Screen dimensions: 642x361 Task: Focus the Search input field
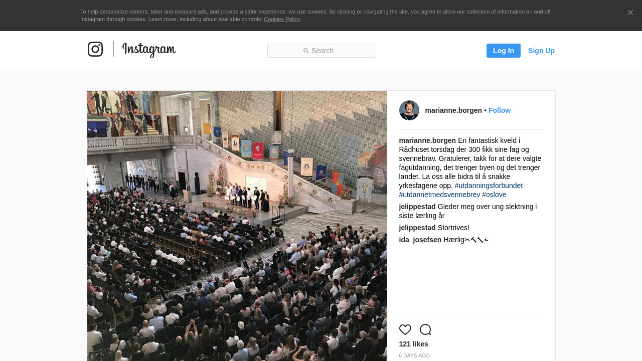[321, 51]
